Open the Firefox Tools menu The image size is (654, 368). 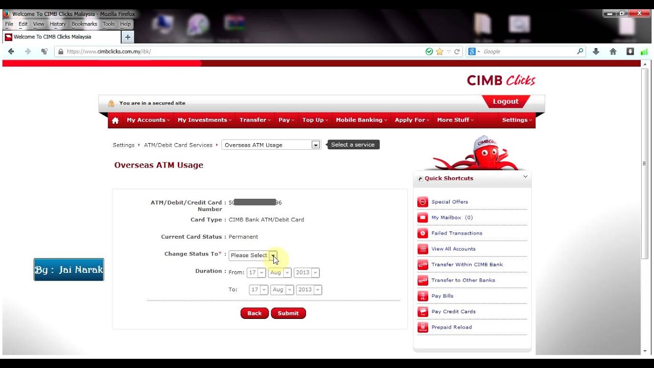point(109,24)
